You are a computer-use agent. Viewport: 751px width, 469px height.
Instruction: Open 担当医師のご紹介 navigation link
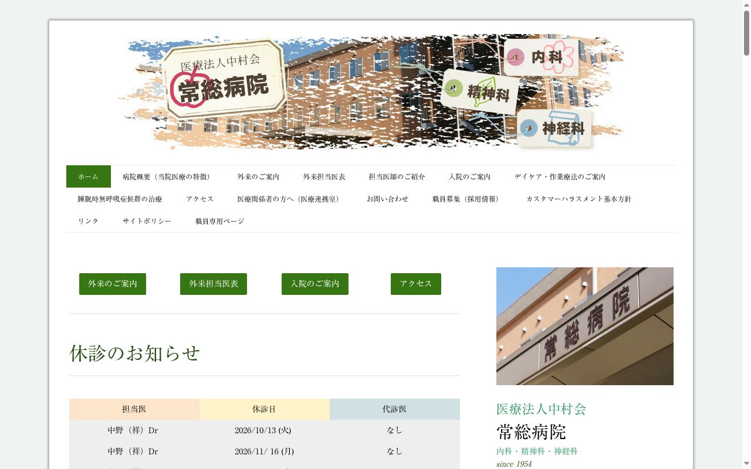397,176
